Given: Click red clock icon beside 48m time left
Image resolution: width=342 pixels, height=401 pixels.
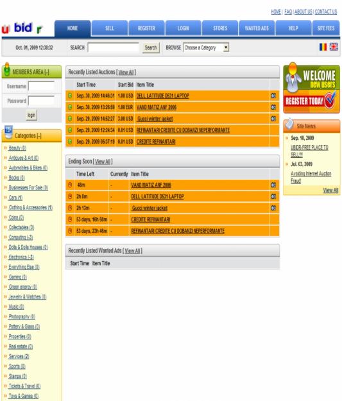Looking at the screenshot, I should pos(70,185).
